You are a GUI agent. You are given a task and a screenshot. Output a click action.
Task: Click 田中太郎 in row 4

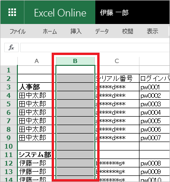[x=37, y=95]
